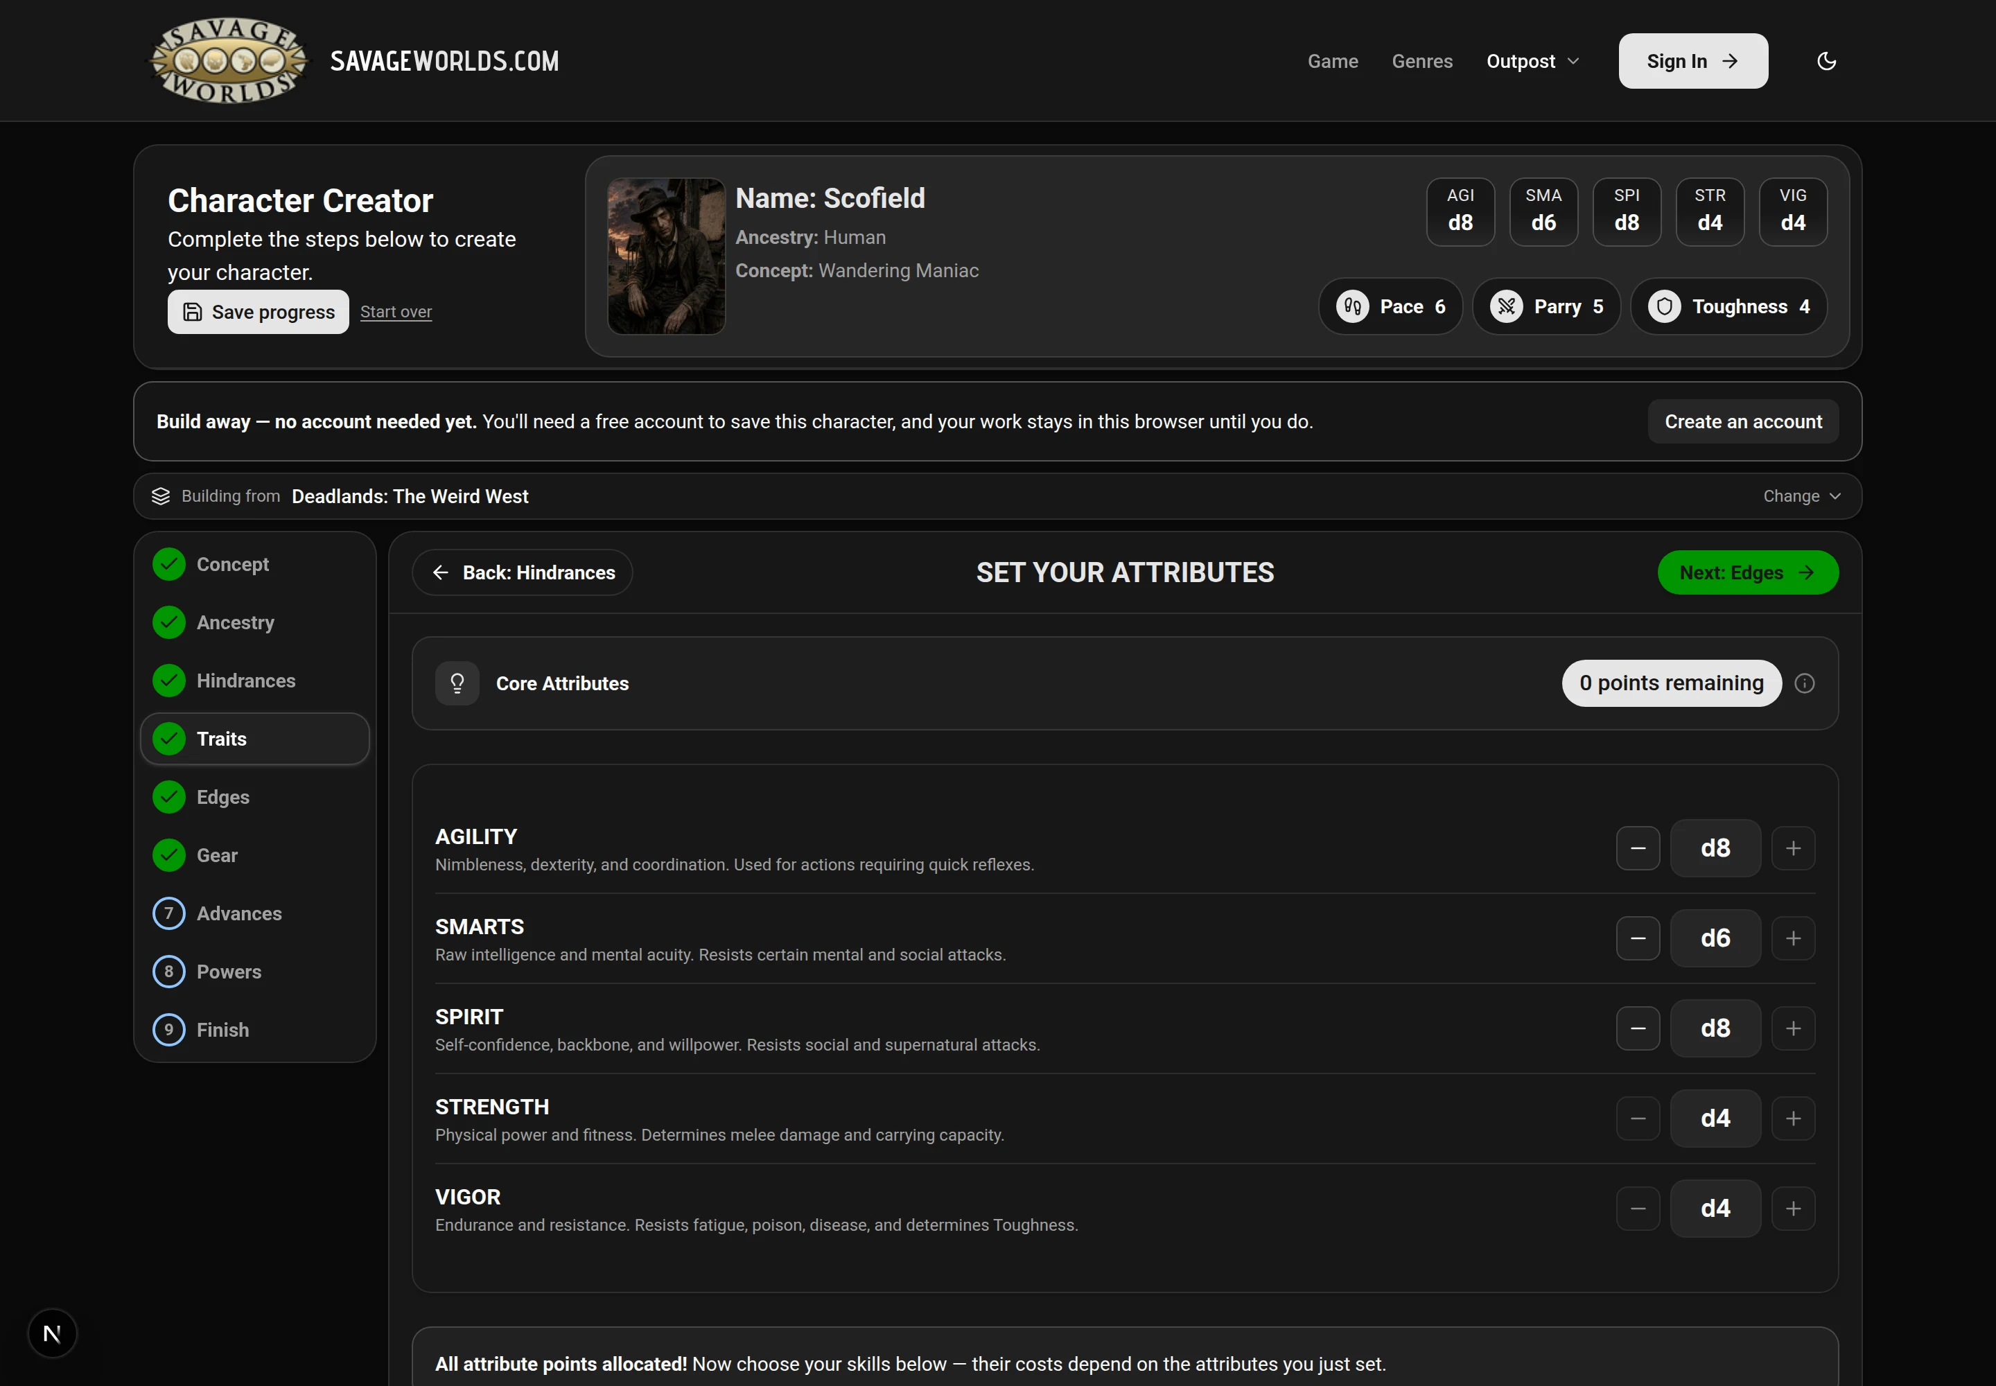Click the lightbulb icon in Core Attributes
Screen dimensions: 1996x1386
[457, 683]
